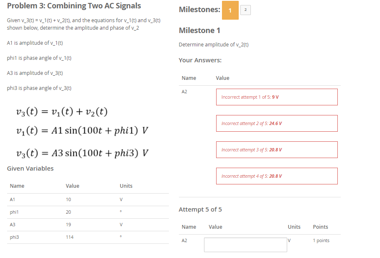This screenshot has width=380, height=258.
Task: Click the Name column header in answers table
Action: coord(189,78)
